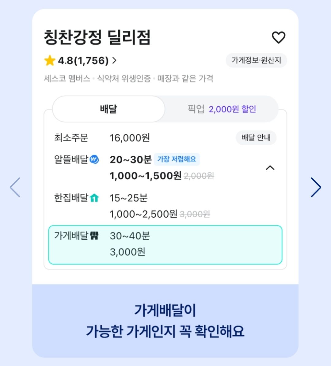Click the 배달 안내 button

pos(256,138)
